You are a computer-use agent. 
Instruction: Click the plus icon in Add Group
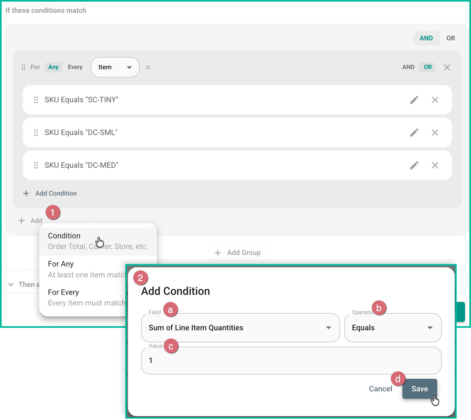[218, 253]
